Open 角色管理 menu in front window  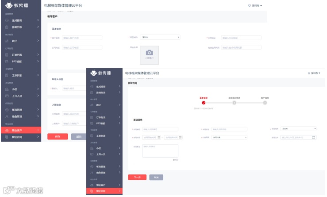pyautogui.click(x=104, y=173)
